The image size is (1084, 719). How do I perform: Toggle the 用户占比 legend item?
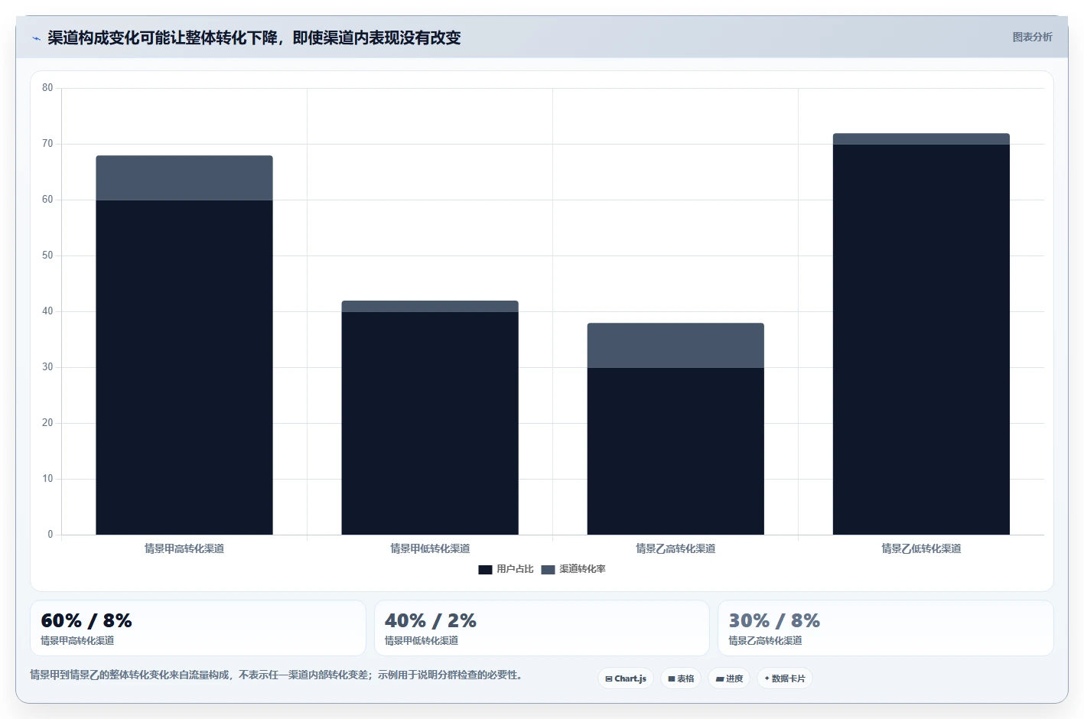point(506,569)
